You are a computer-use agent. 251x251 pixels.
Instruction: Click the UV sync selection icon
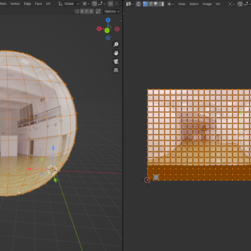[x=138, y=4]
